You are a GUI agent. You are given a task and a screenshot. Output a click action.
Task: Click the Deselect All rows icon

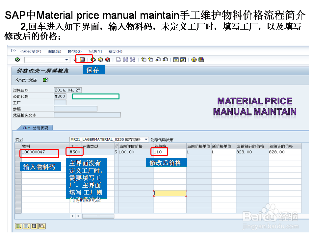[26, 226]
